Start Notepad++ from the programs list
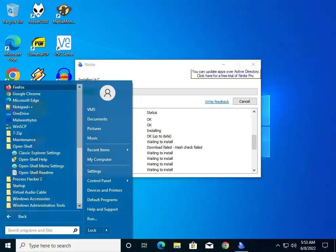Viewport: 336px width, 252px height. coord(40,107)
